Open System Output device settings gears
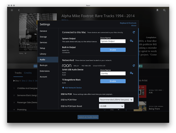This screenshot has width=176, height=133. [131, 41]
